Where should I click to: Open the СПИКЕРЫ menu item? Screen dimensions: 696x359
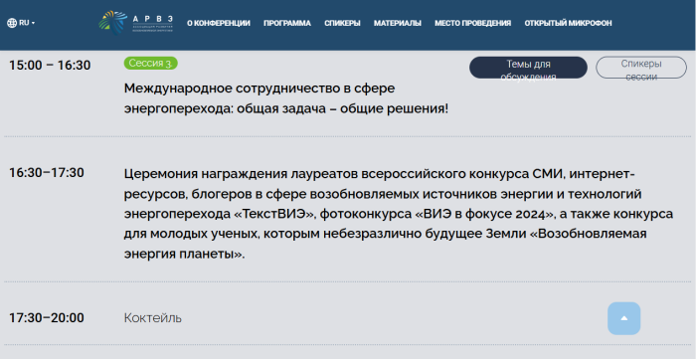point(342,23)
